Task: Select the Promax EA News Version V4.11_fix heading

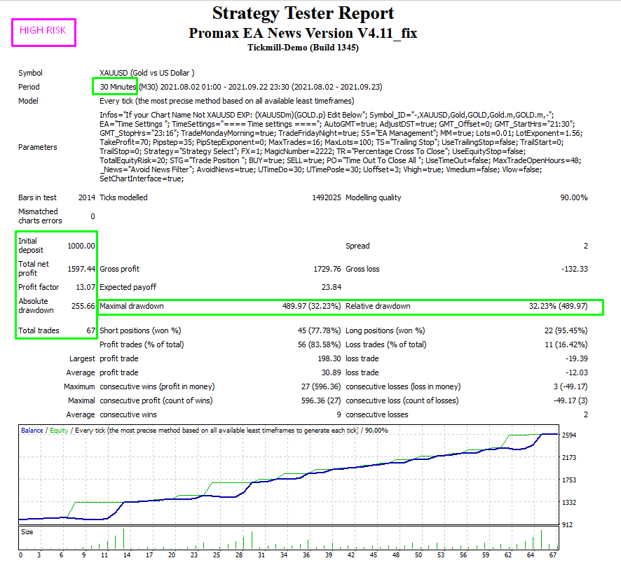Action: pyautogui.click(x=303, y=33)
